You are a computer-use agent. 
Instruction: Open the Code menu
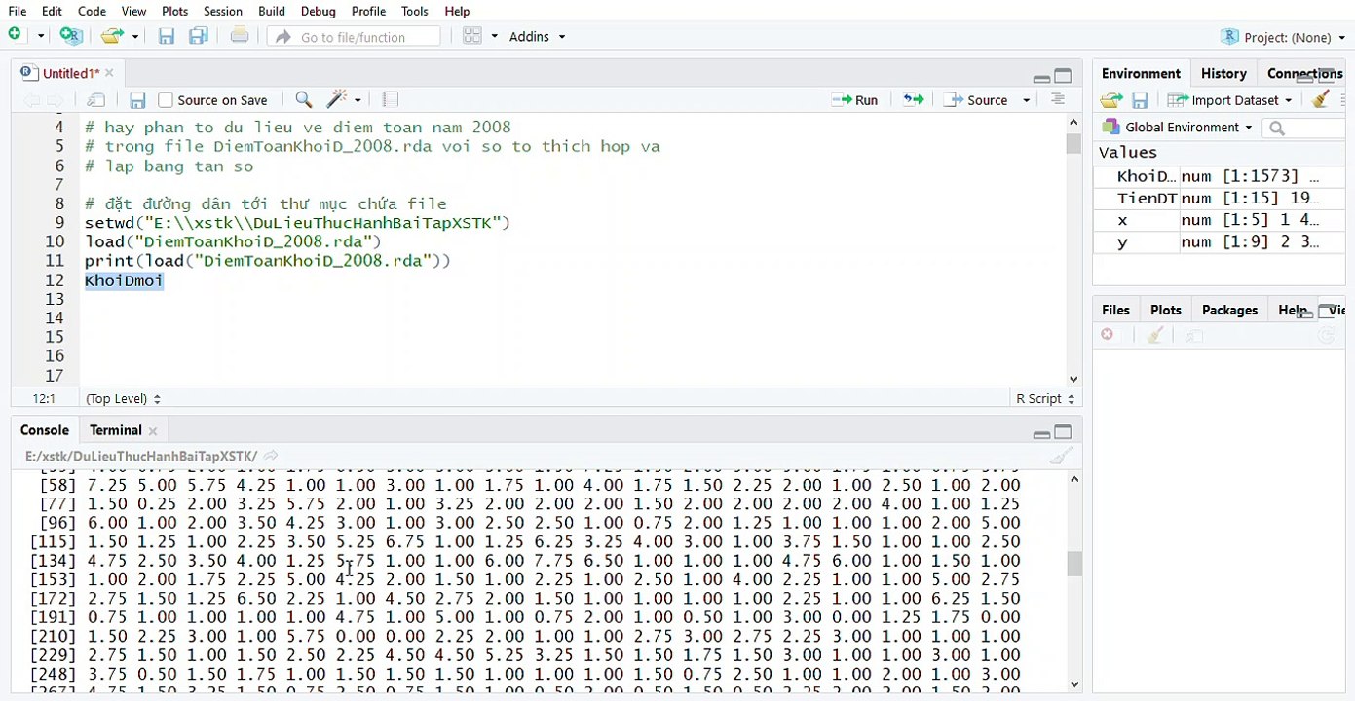92,12
